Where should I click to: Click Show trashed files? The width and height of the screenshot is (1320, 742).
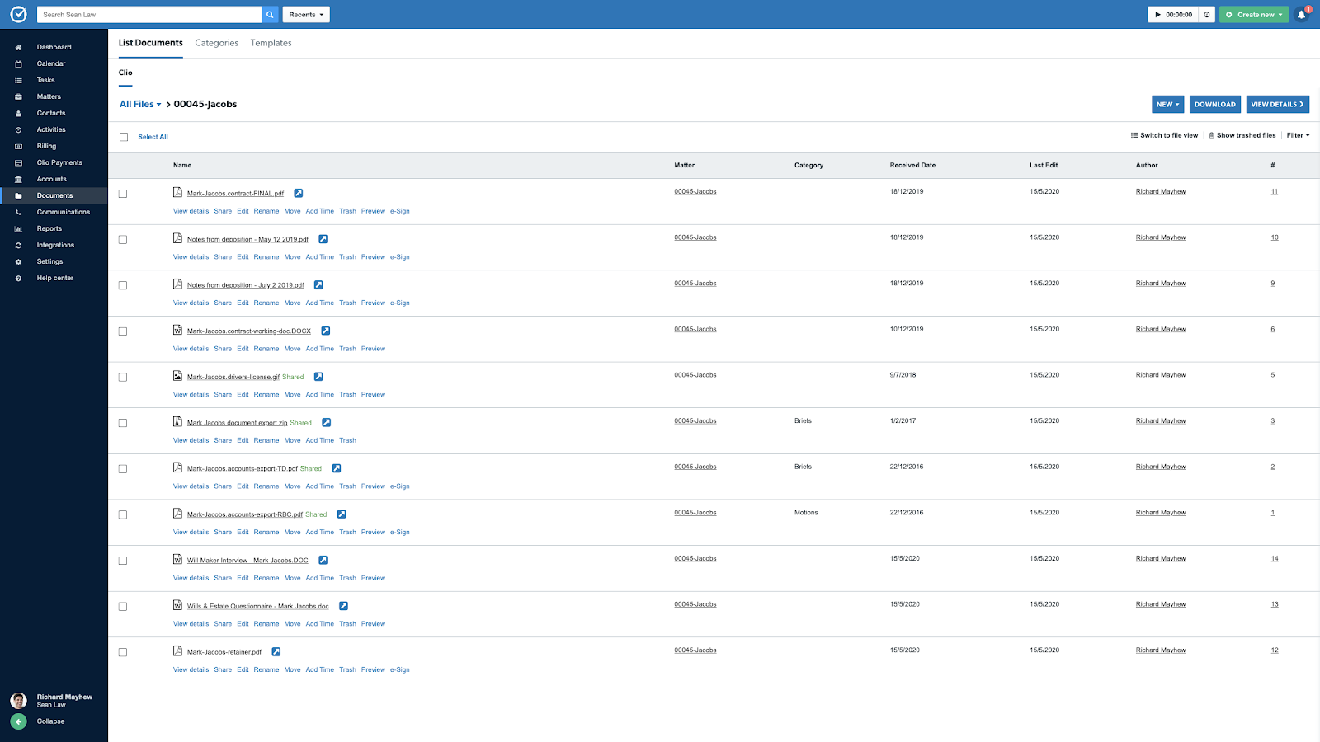(1242, 135)
